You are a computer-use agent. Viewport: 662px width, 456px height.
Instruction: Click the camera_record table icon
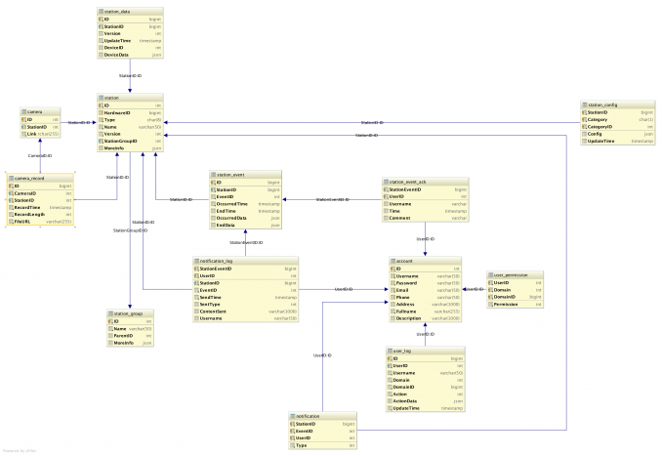coord(12,178)
